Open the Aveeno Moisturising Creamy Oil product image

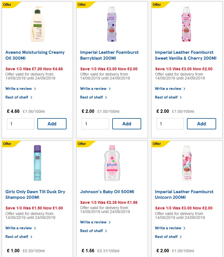37,24
